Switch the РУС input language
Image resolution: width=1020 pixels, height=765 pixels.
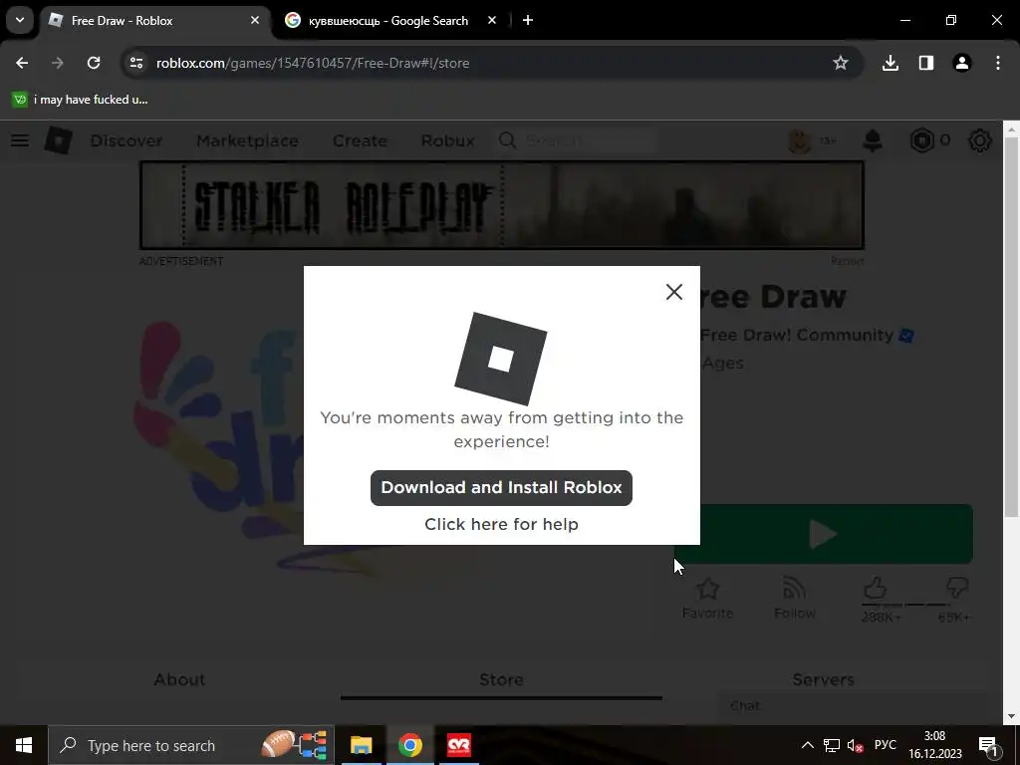click(885, 745)
